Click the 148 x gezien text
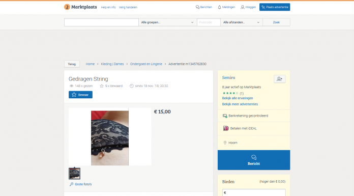 click(x=84, y=86)
